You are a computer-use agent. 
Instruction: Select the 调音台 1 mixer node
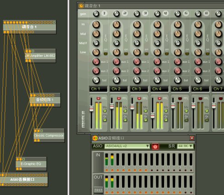click(x=30, y=27)
